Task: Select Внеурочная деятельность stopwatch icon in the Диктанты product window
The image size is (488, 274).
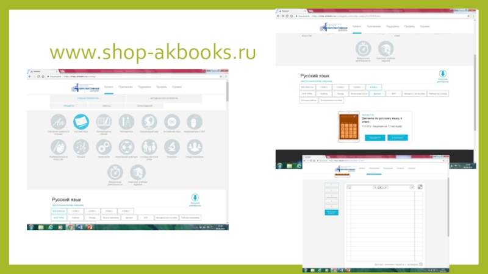Action: 363,49
